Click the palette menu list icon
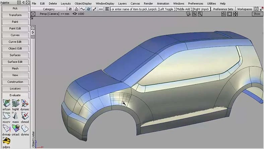The image size is (264, 149). click(x=19, y=2)
